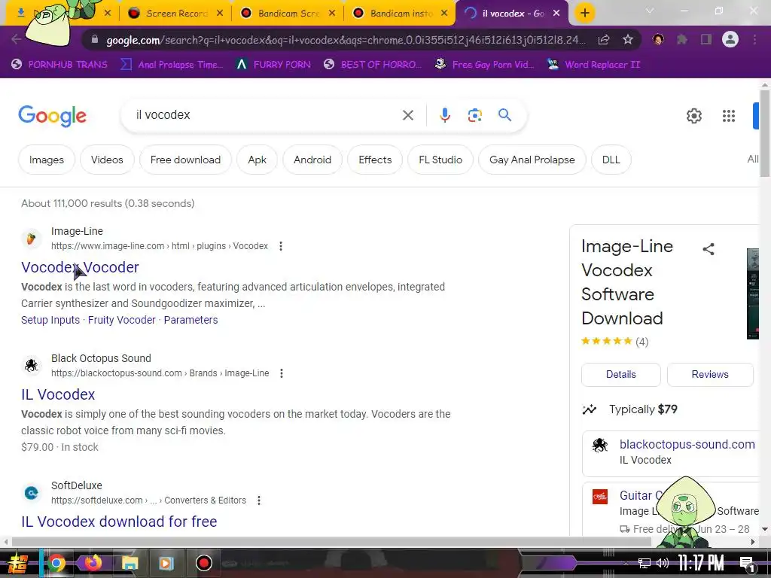Open Google settings gear icon
The width and height of the screenshot is (771, 578).
tap(693, 116)
